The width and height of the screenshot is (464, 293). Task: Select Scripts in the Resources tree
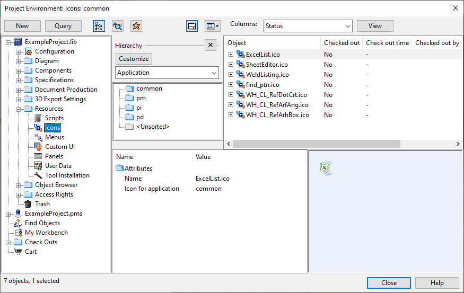click(54, 118)
